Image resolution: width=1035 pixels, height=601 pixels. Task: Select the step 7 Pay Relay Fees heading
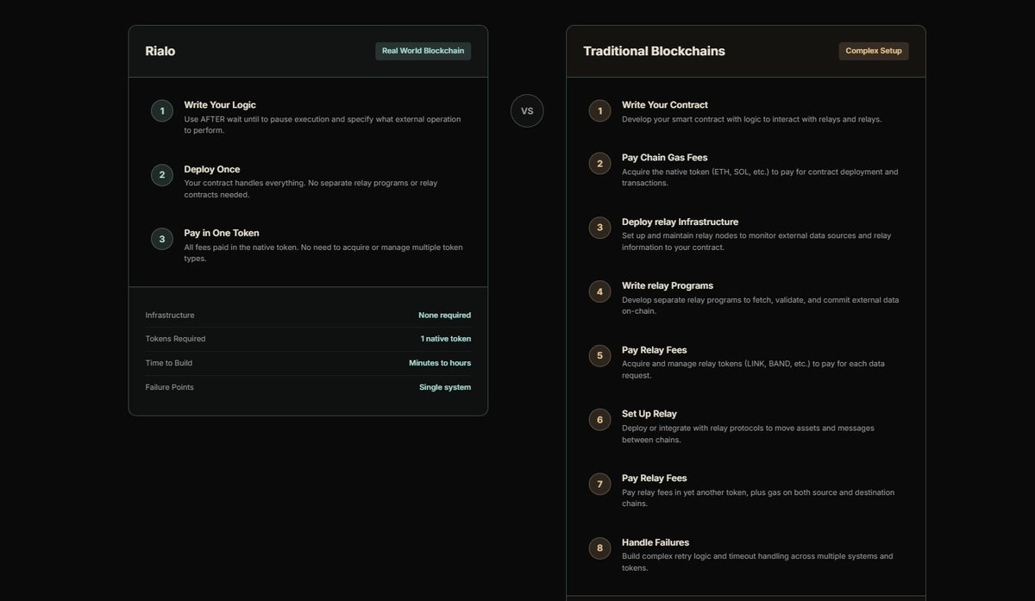pos(655,478)
